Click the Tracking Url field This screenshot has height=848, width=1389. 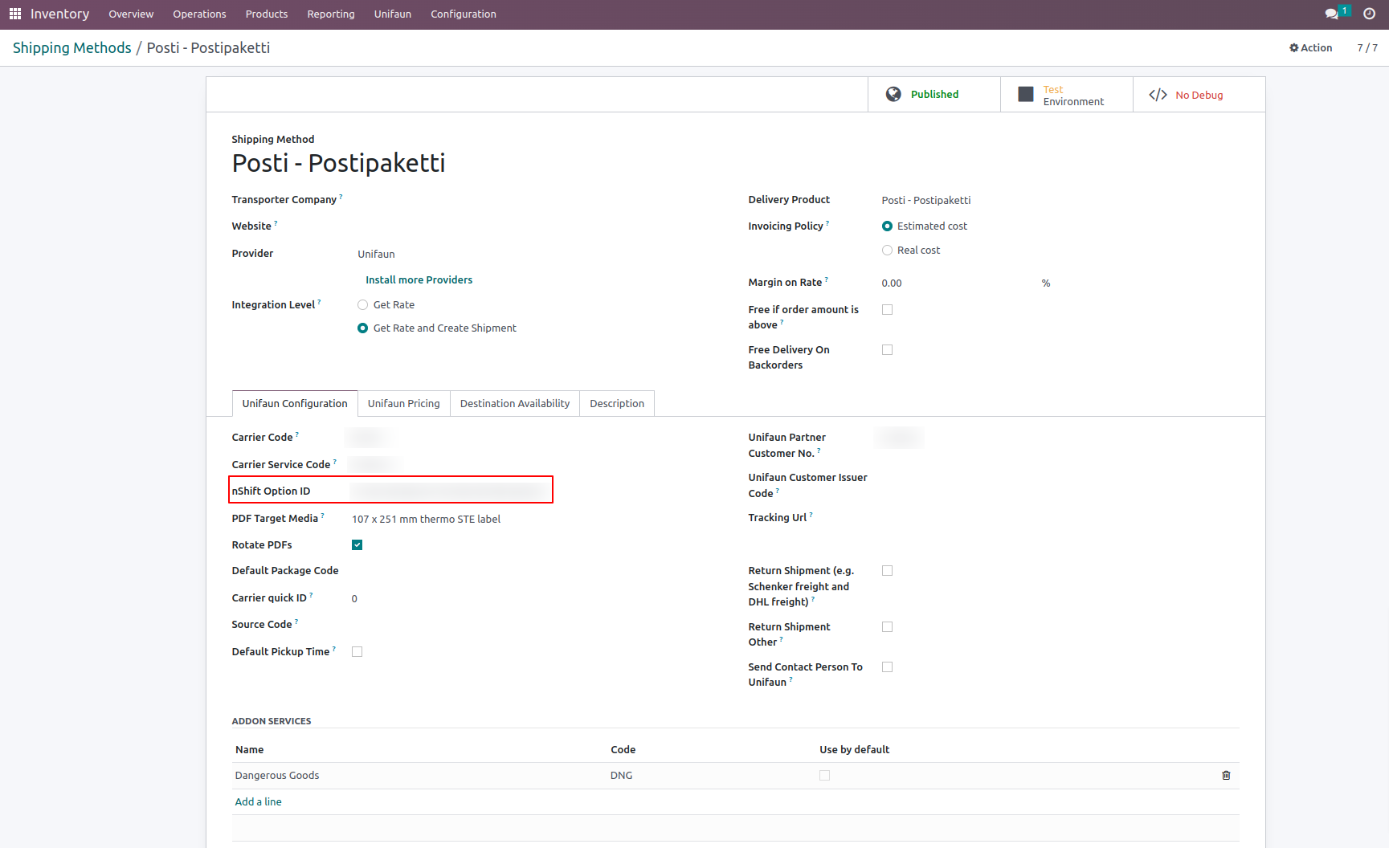click(x=1060, y=518)
